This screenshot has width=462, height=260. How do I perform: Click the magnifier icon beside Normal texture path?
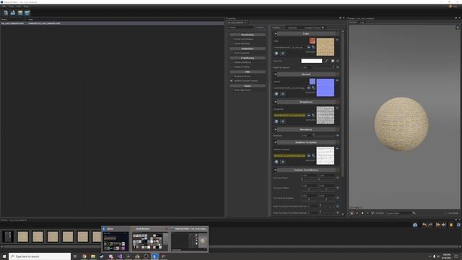pos(313,88)
